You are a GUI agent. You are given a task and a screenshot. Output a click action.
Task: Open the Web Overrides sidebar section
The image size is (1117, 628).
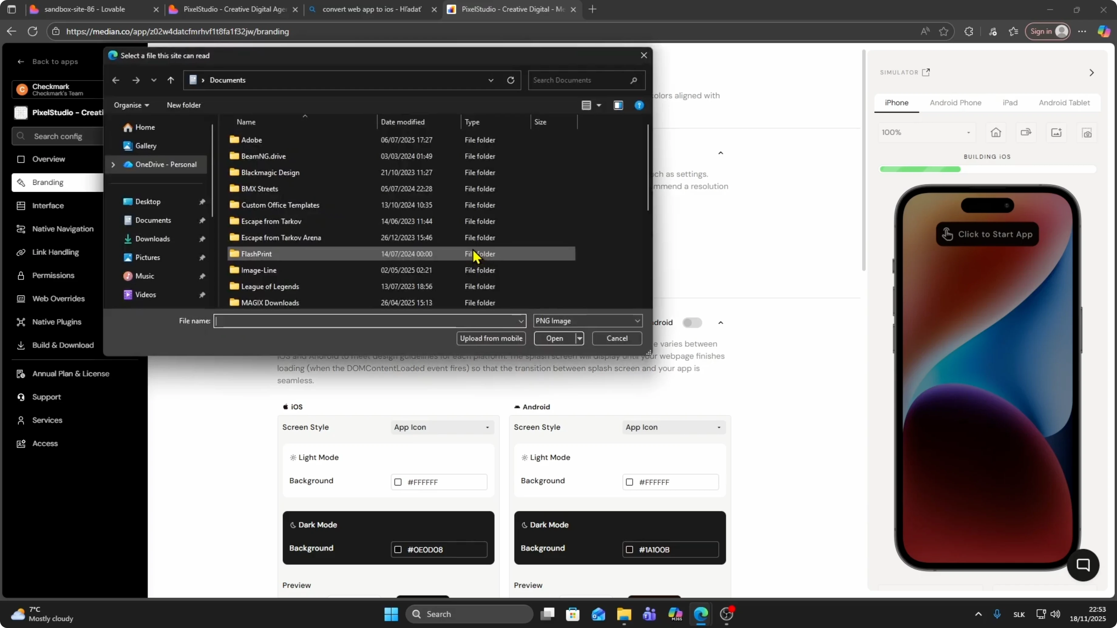pyautogui.click(x=58, y=299)
